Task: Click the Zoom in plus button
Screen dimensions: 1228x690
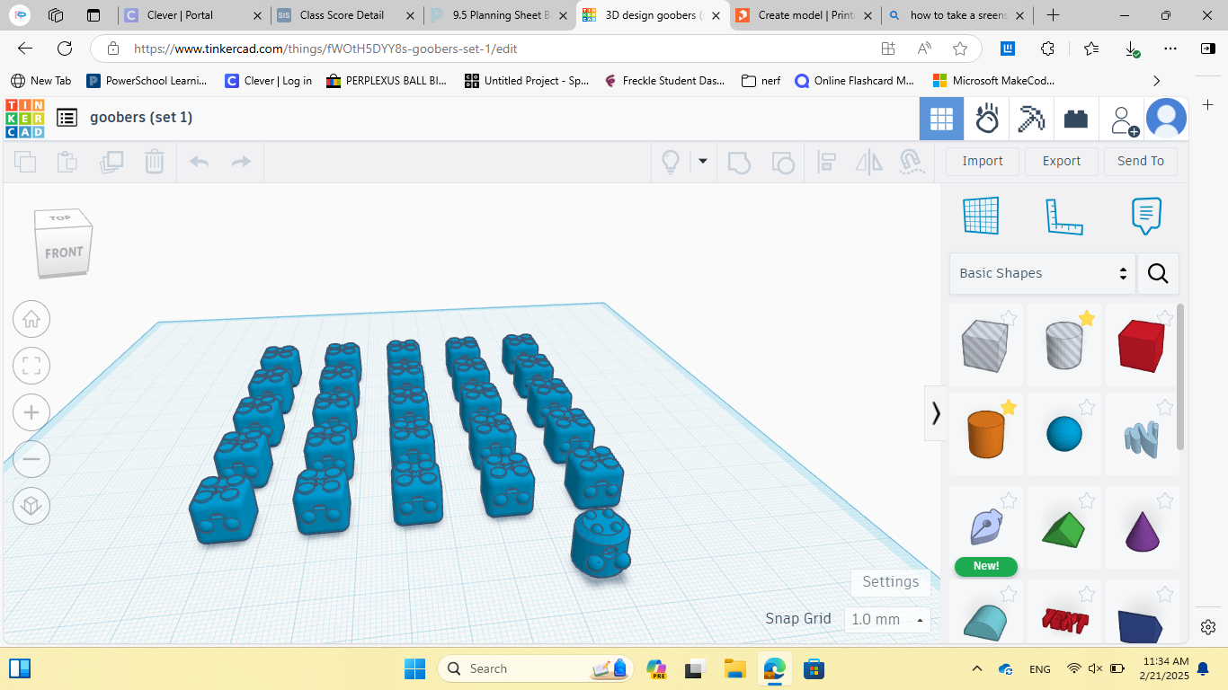Action: (31, 412)
